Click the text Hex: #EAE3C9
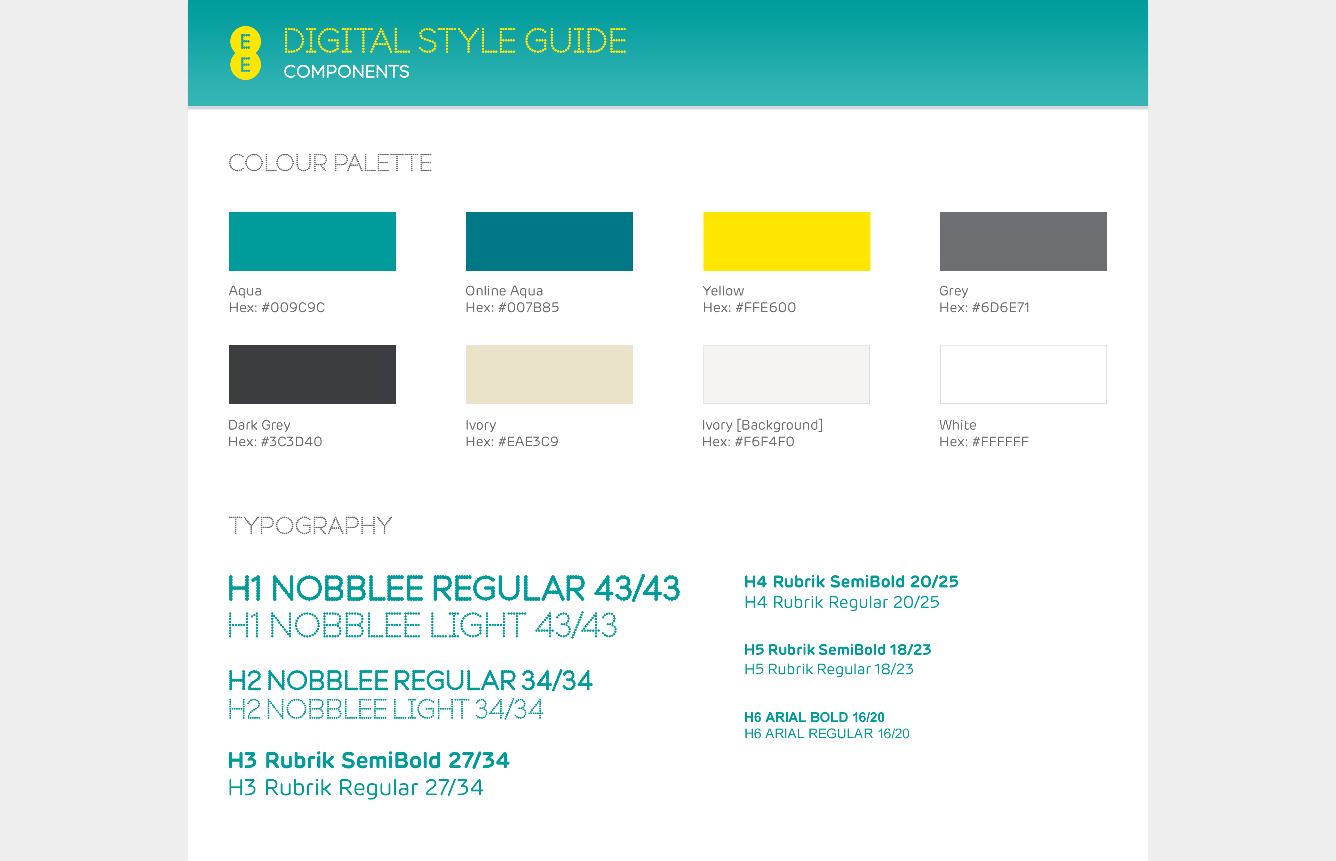The height and width of the screenshot is (861, 1336). tap(512, 442)
